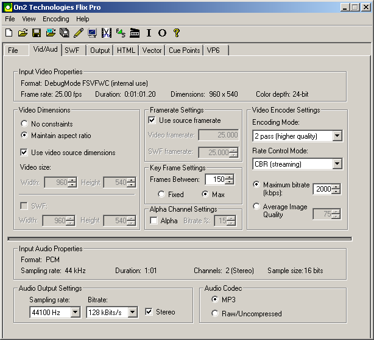Click the pencil edit toolbar icon
The height and width of the screenshot is (340, 374).
[78, 33]
